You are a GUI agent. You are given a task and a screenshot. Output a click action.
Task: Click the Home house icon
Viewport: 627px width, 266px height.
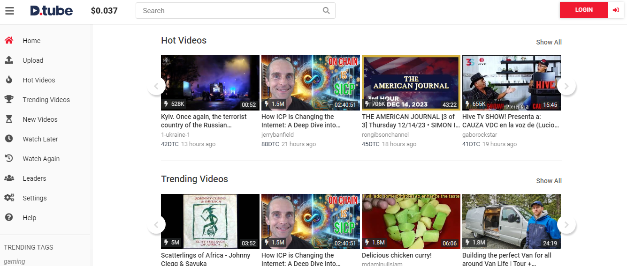click(x=9, y=40)
